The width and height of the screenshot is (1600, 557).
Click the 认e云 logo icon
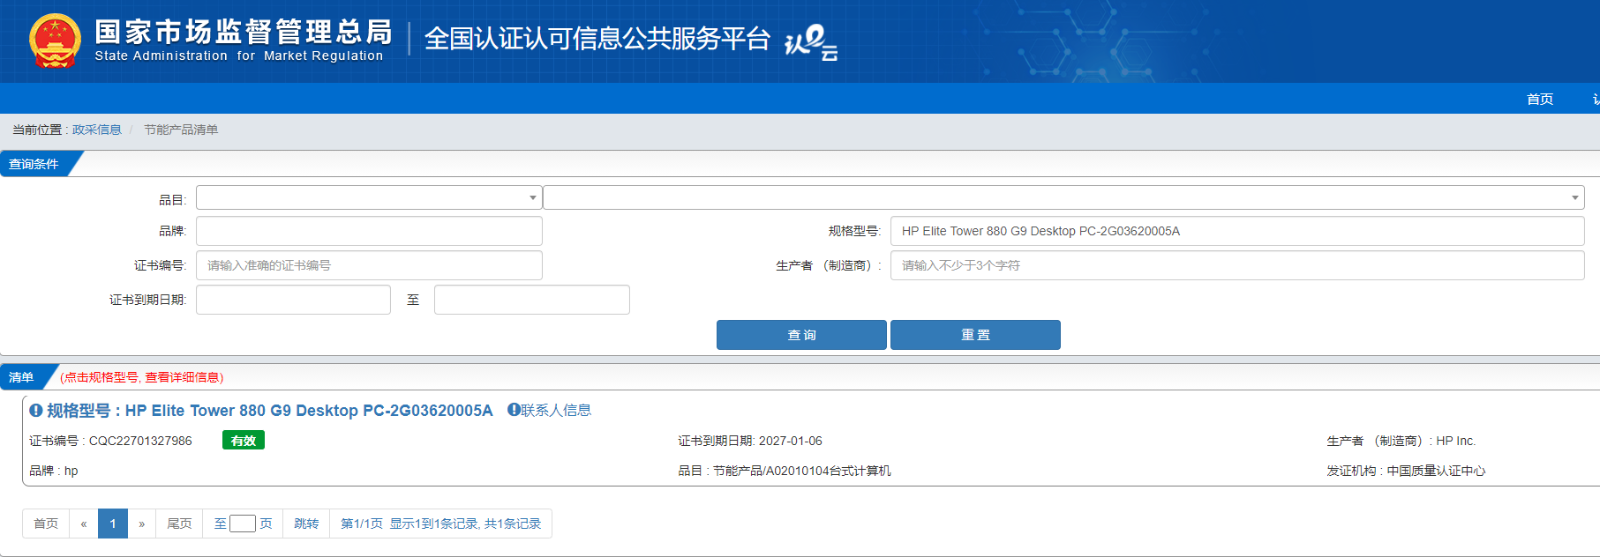pyautogui.click(x=811, y=41)
